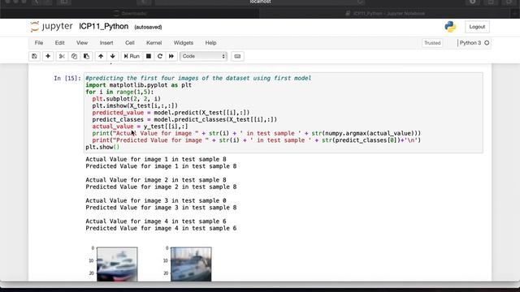520x292 pixels.
Task: Open the Kernel menu
Action: tap(154, 43)
